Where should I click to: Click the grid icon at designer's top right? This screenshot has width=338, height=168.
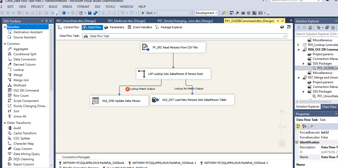289,27
